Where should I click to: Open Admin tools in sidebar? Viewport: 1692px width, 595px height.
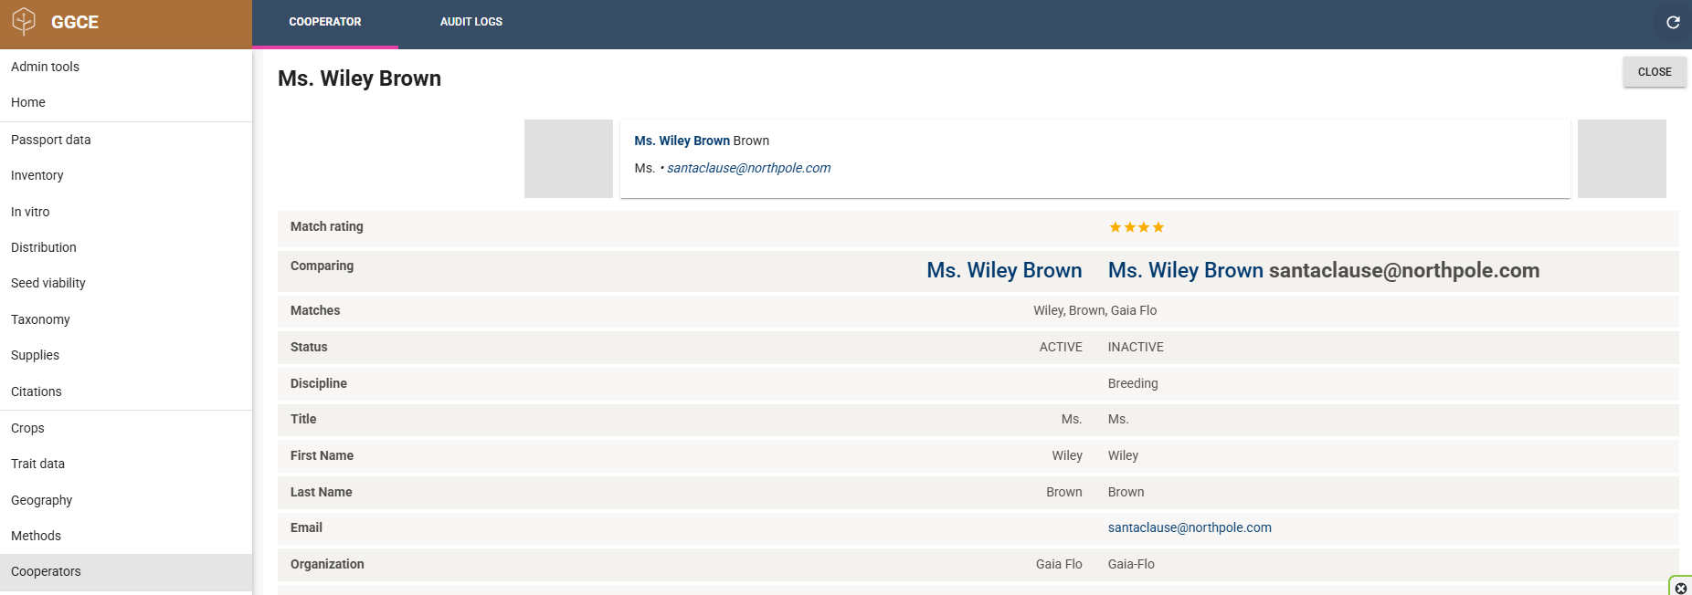tap(45, 67)
